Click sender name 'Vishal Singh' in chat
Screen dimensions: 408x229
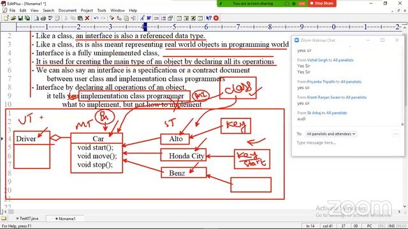[317, 60]
